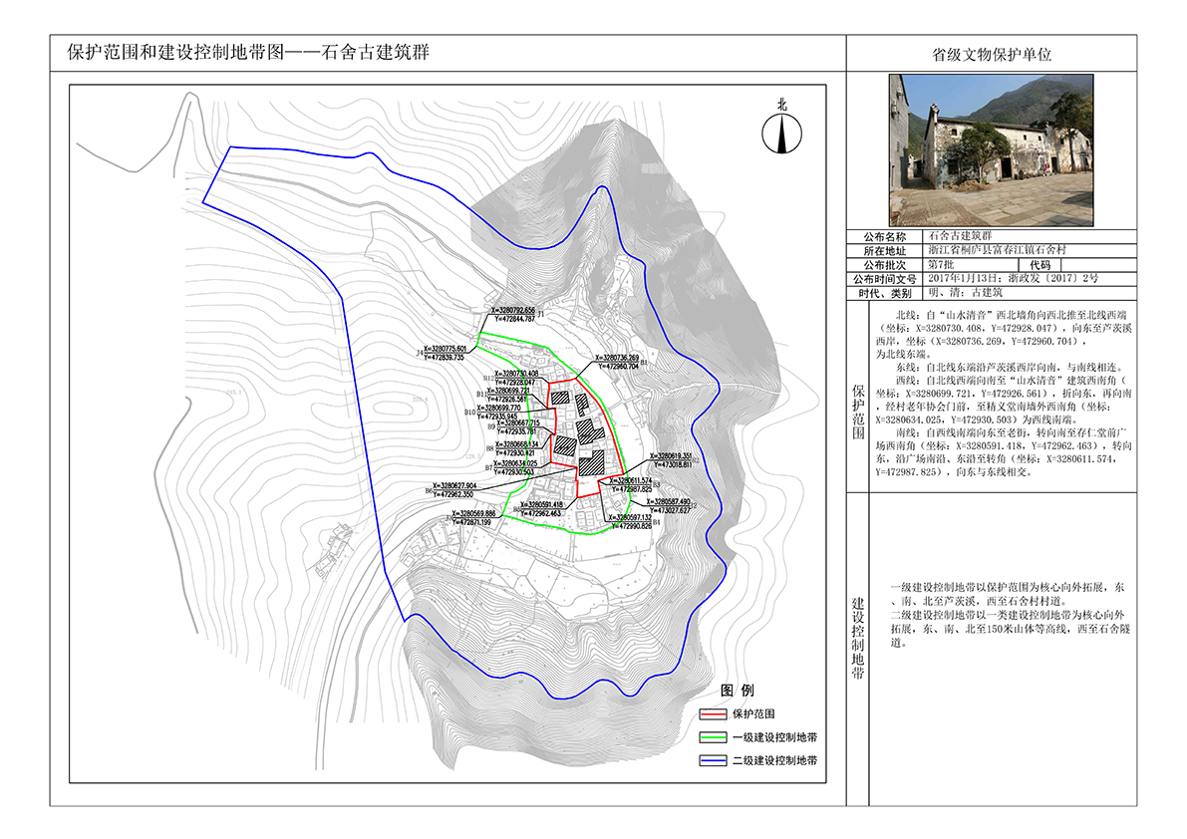
Task: Select the address 浙江省桐庐县富春江镇石舍村
Action: click(998, 250)
